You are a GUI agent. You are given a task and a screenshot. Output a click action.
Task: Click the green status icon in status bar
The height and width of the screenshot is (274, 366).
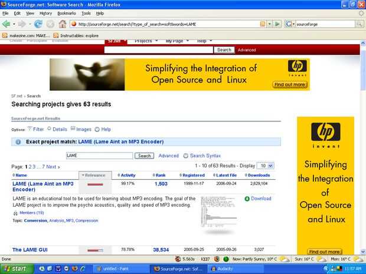point(226,259)
